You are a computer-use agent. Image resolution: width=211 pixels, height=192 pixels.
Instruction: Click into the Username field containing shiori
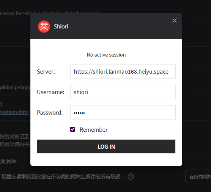click(x=123, y=92)
